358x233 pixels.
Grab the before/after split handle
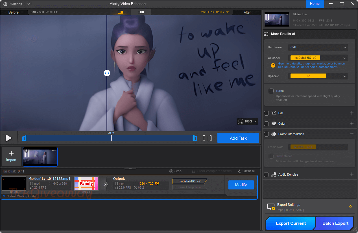[x=107, y=73]
